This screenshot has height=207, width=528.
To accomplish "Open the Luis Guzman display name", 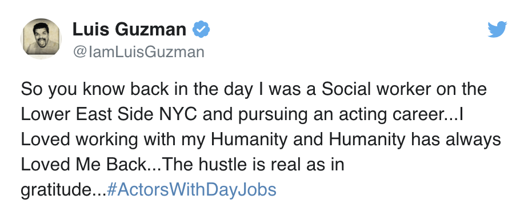I will (129, 29).
